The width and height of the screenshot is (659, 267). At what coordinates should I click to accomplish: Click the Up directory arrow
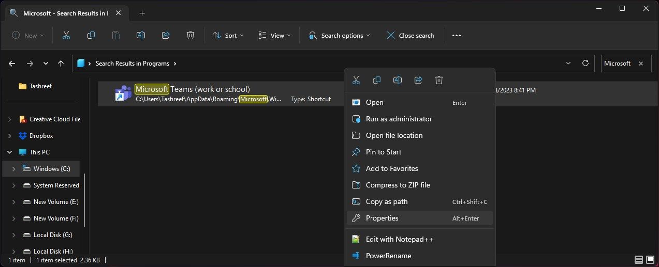tap(61, 64)
